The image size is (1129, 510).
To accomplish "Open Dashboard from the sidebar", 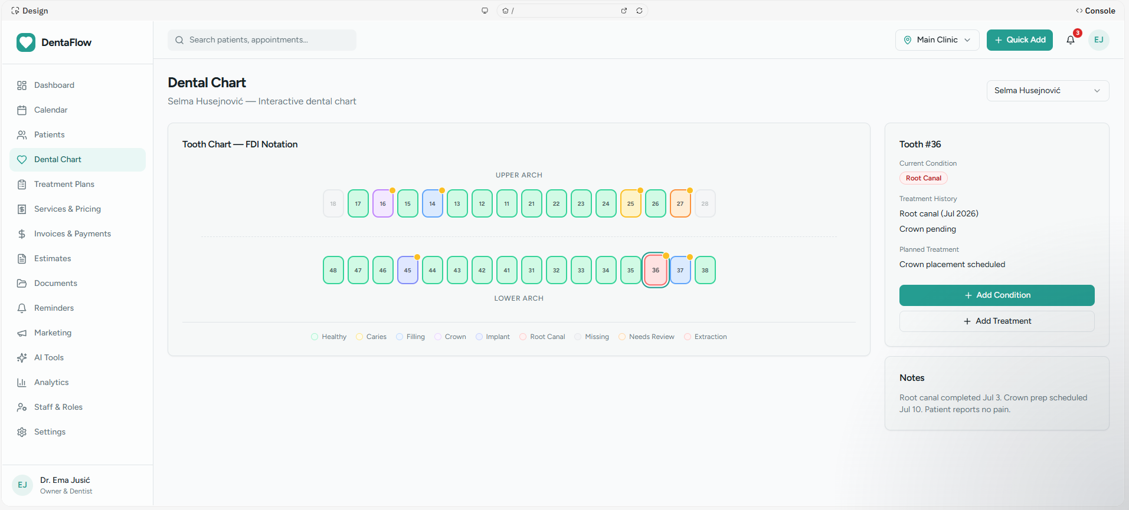I will [x=77, y=85].
